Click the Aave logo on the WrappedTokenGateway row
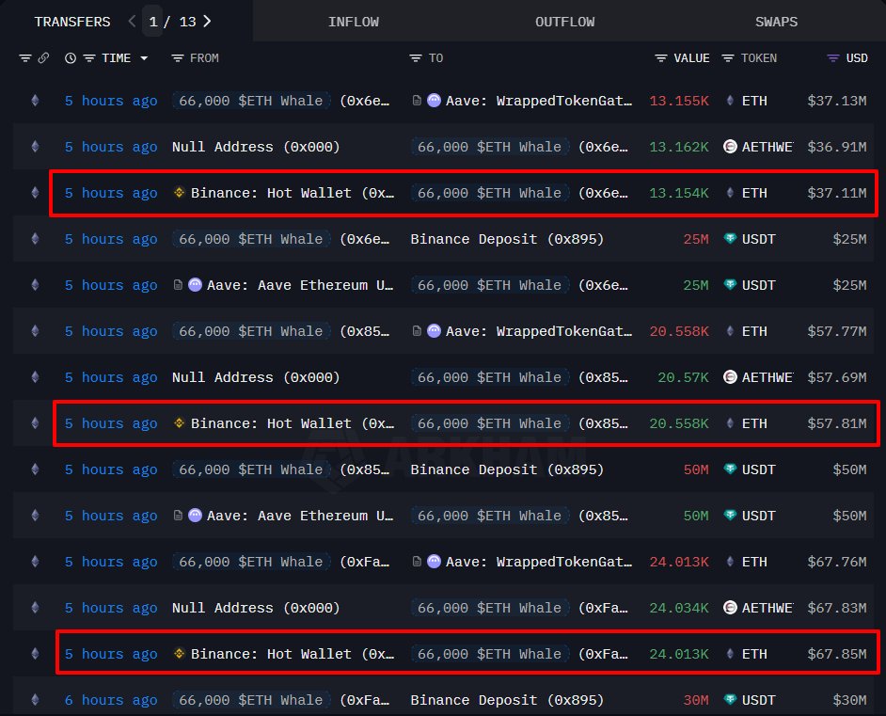Image resolution: width=886 pixels, height=716 pixels. (433, 101)
